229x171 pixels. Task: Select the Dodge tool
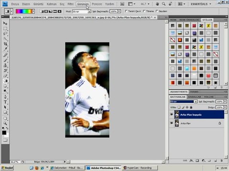pos(5,91)
